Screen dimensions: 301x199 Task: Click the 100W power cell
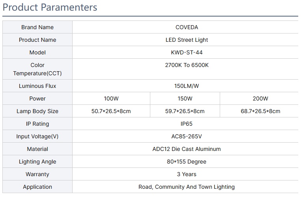(111, 99)
